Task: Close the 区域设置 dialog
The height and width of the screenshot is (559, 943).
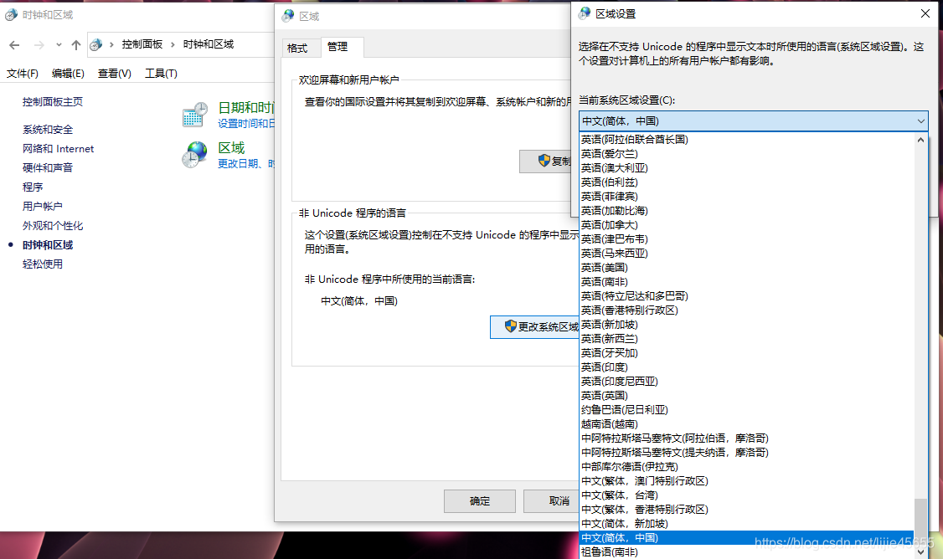Action: [x=925, y=13]
